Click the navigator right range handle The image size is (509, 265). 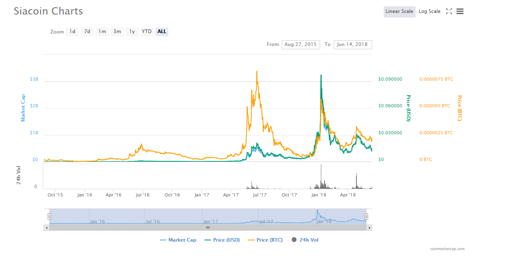point(366,217)
